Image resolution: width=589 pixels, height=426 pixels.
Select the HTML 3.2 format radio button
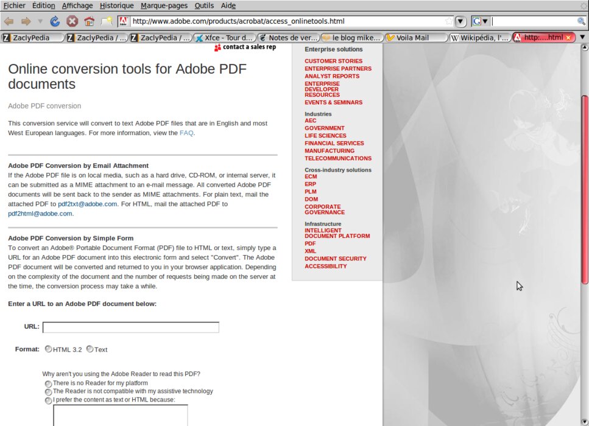tap(49, 349)
